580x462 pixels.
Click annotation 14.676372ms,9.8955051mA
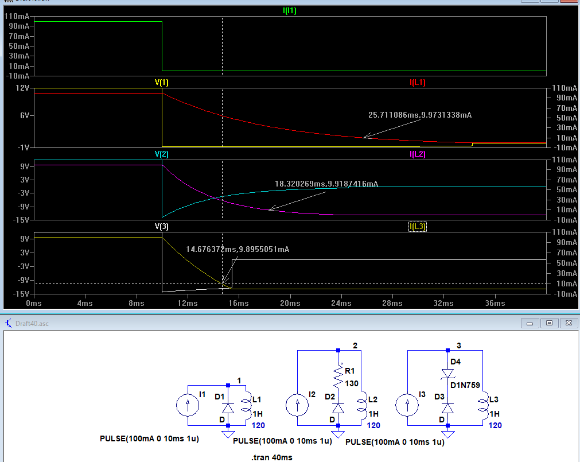click(238, 249)
